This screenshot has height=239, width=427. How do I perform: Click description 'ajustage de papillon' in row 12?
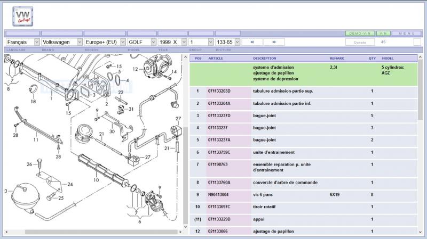273,232
